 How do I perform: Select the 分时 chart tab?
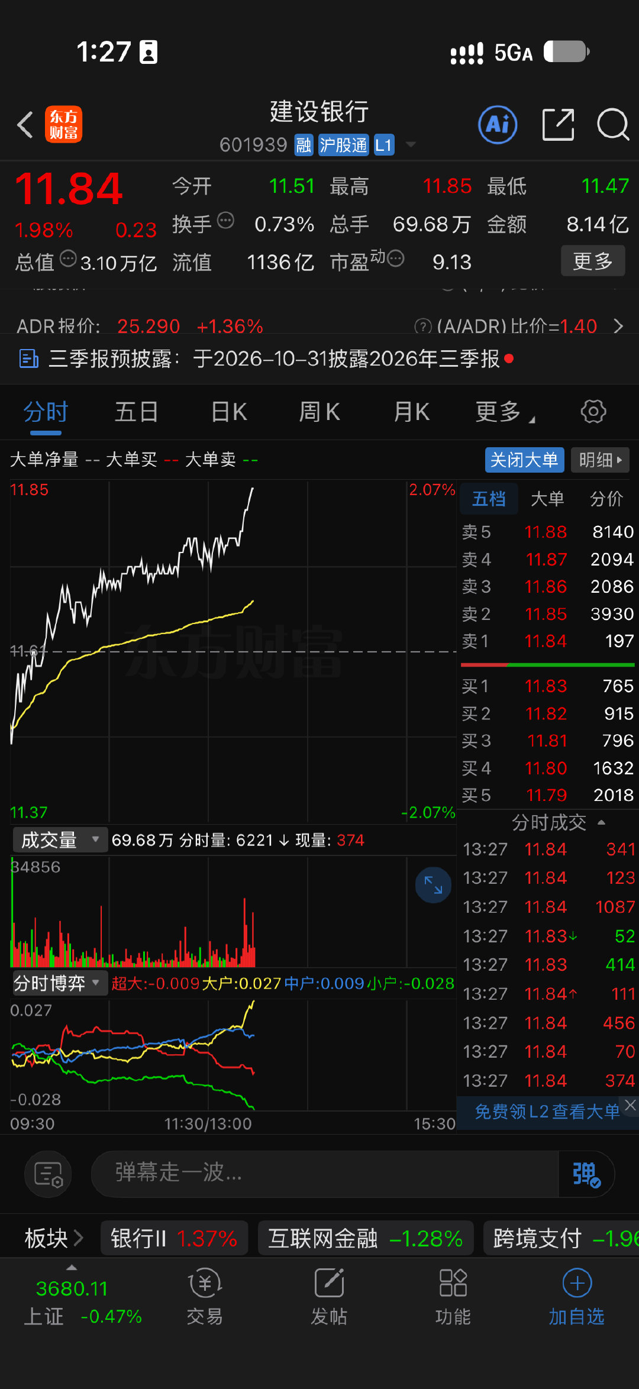tap(46, 412)
